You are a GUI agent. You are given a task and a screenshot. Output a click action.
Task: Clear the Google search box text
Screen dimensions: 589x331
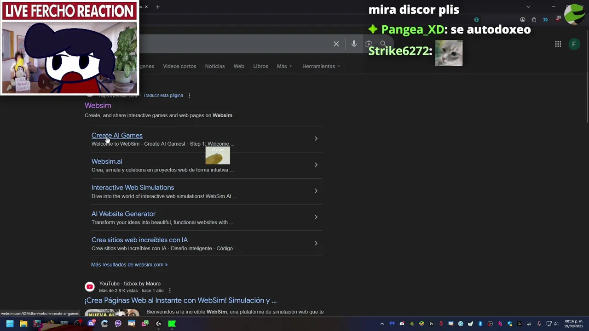pyautogui.click(x=336, y=44)
